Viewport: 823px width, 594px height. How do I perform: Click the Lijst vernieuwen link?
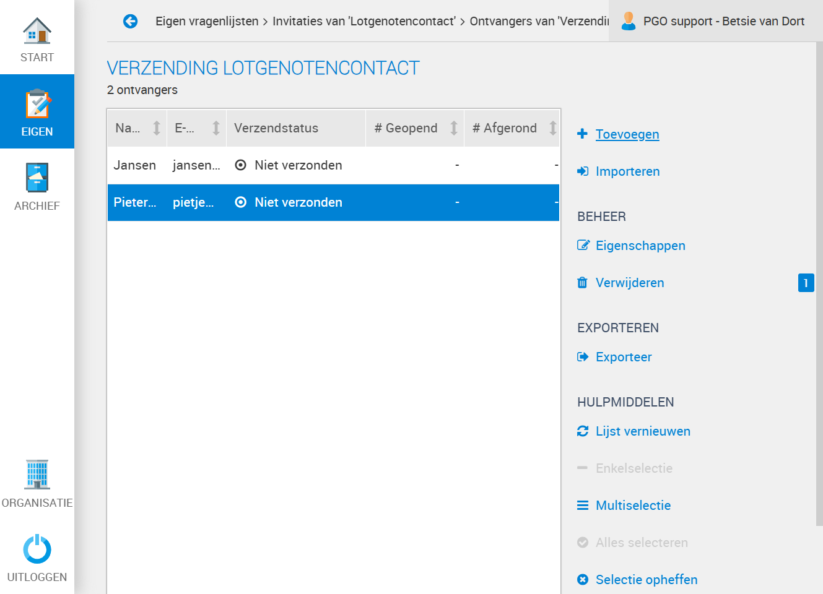[643, 431]
